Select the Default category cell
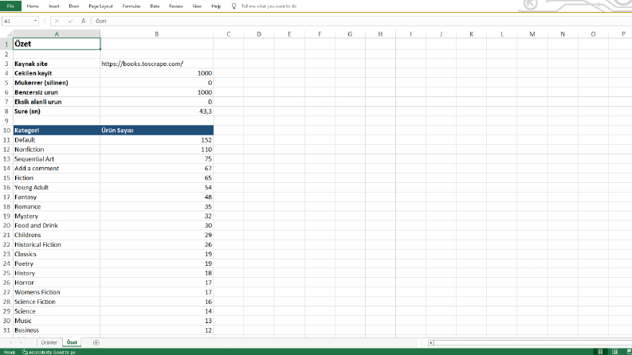 click(x=57, y=139)
